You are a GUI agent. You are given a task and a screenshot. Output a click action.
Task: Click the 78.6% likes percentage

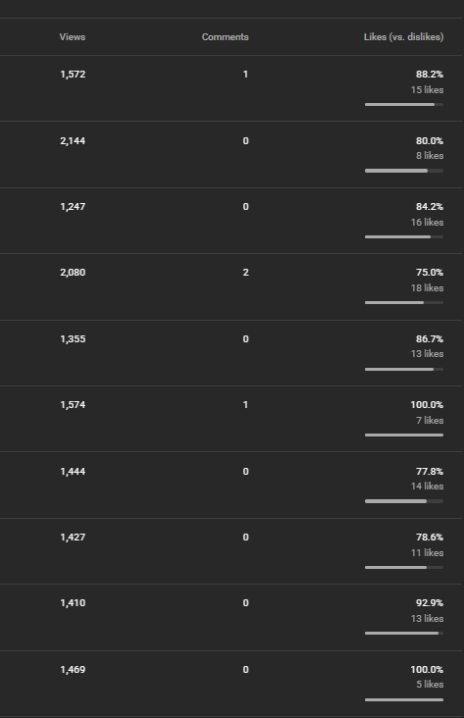coord(430,538)
